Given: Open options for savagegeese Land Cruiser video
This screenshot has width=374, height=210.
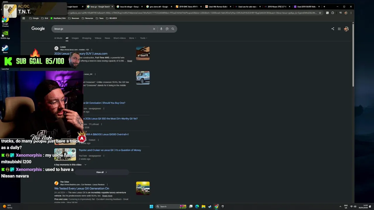Looking at the screenshot, I should click(x=104, y=156).
